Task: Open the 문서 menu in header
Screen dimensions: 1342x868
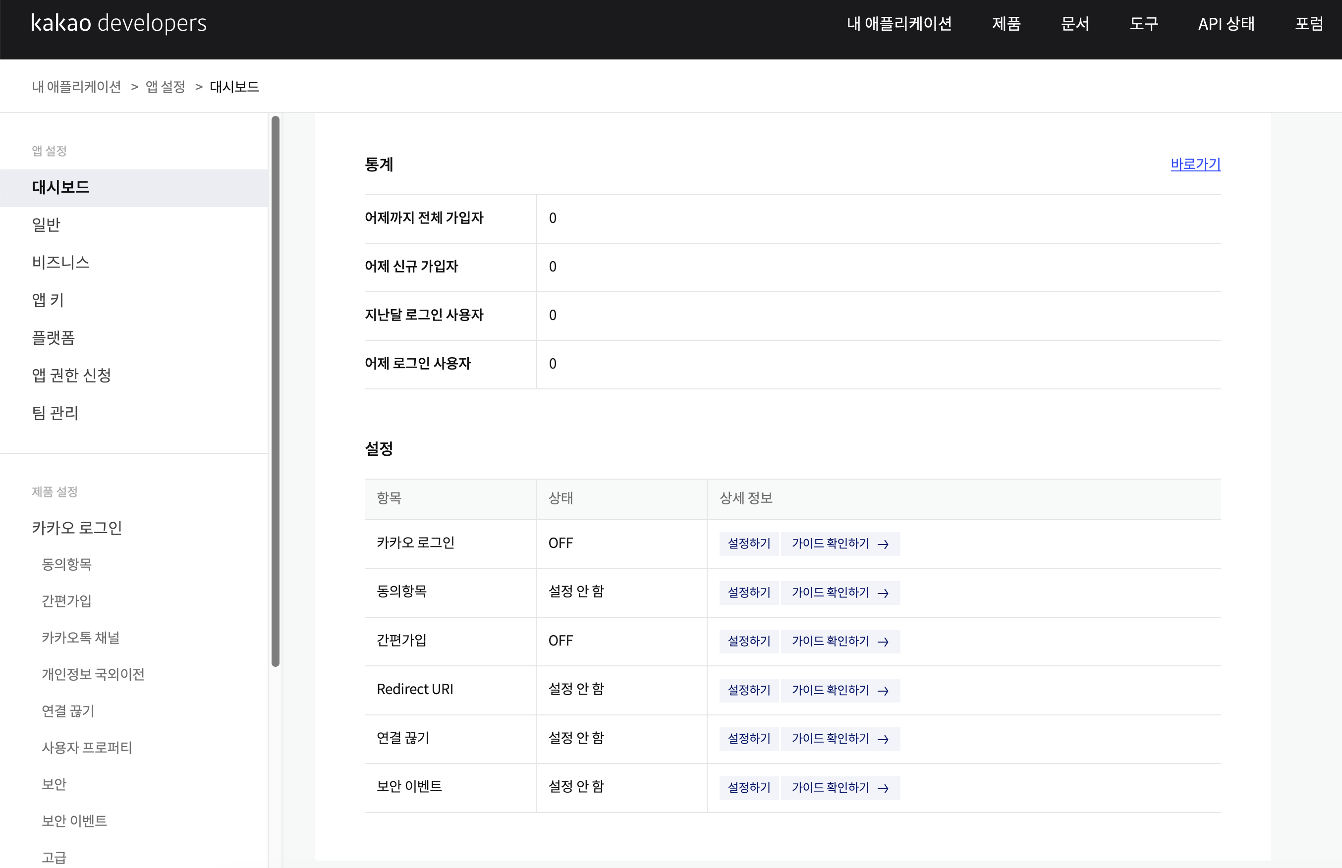Action: point(1075,24)
